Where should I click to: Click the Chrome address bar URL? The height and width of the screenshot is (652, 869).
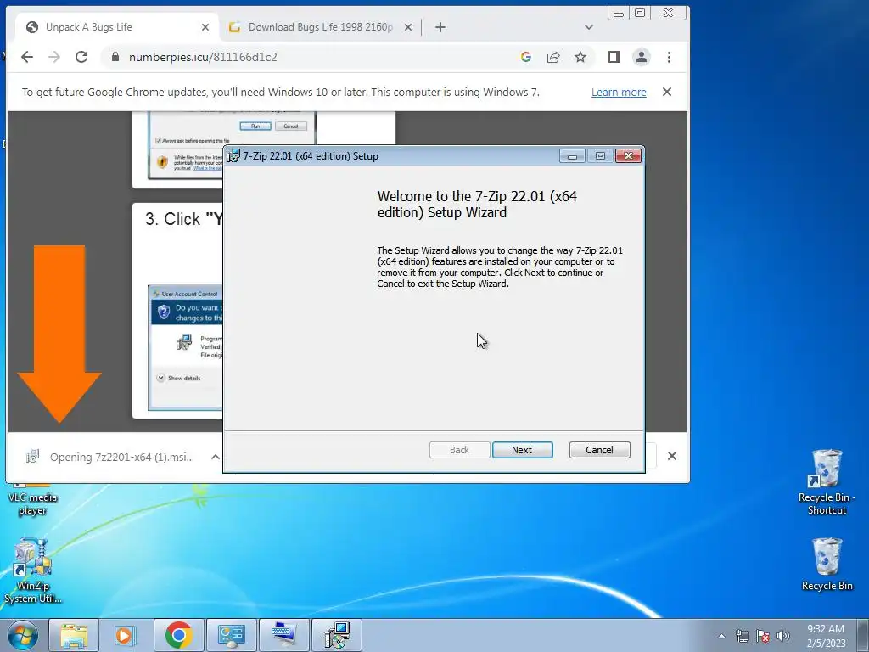pyautogui.click(x=203, y=57)
